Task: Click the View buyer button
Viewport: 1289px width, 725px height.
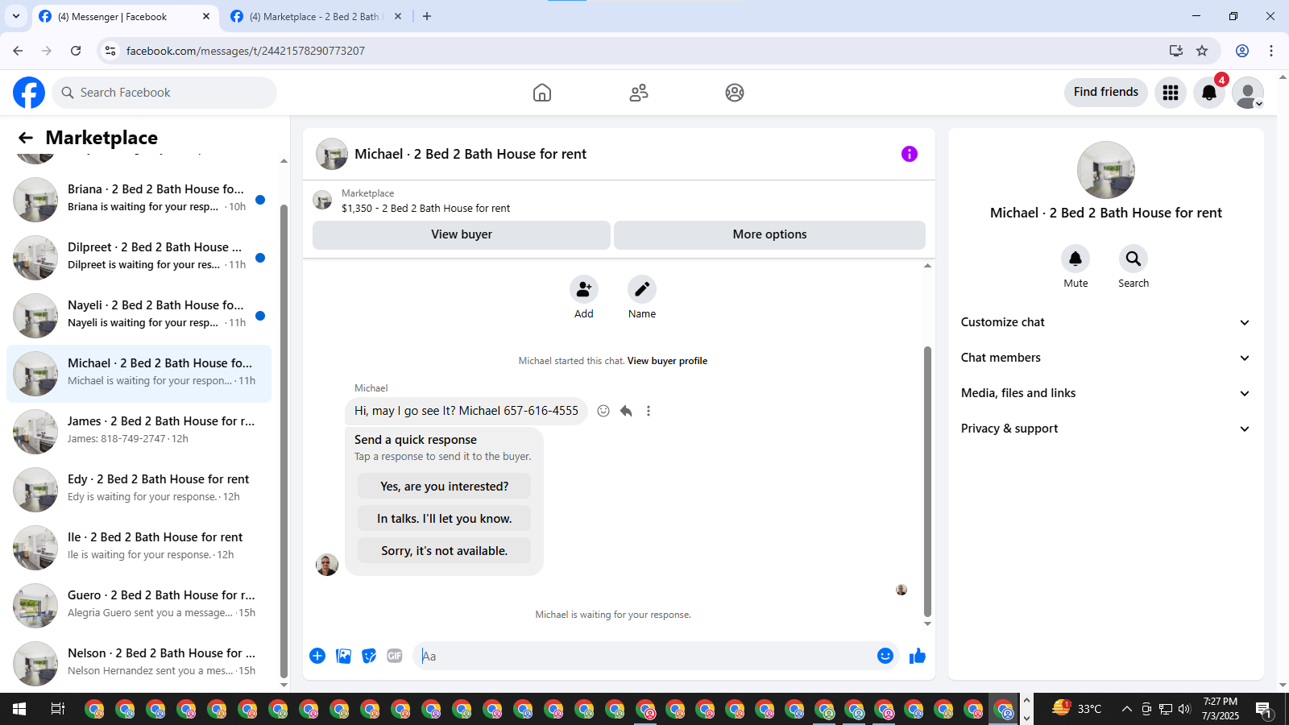Action: tap(462, 234)
